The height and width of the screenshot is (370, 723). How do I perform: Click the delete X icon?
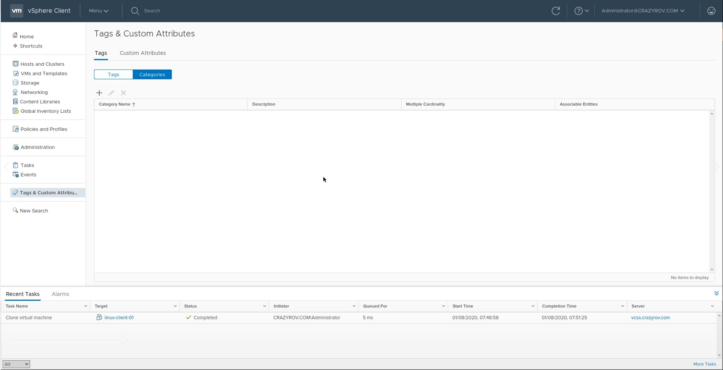(124, 93)
